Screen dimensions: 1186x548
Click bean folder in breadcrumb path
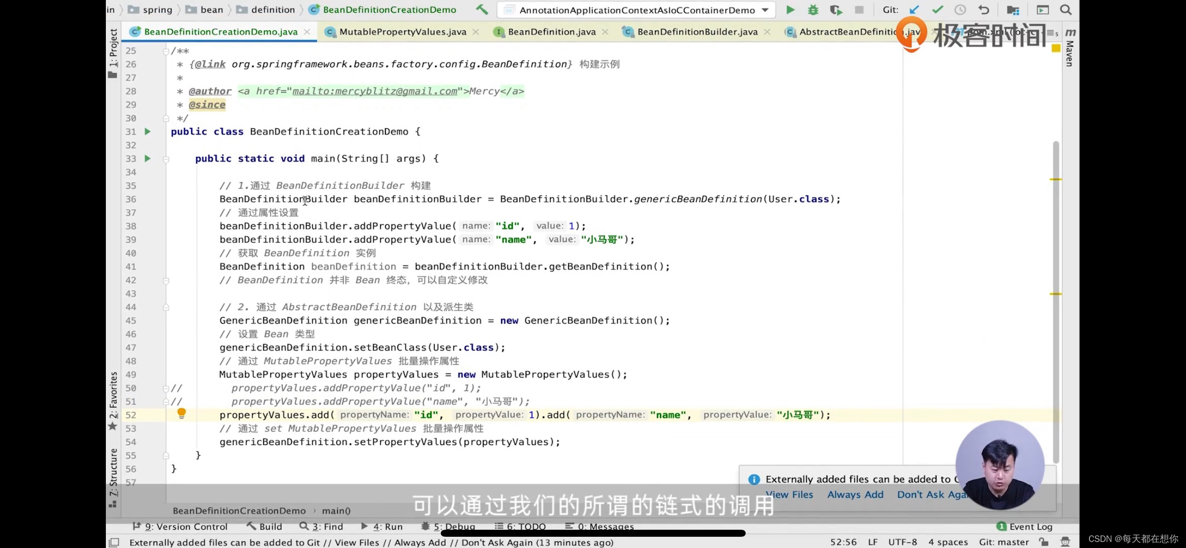(205, 9)
